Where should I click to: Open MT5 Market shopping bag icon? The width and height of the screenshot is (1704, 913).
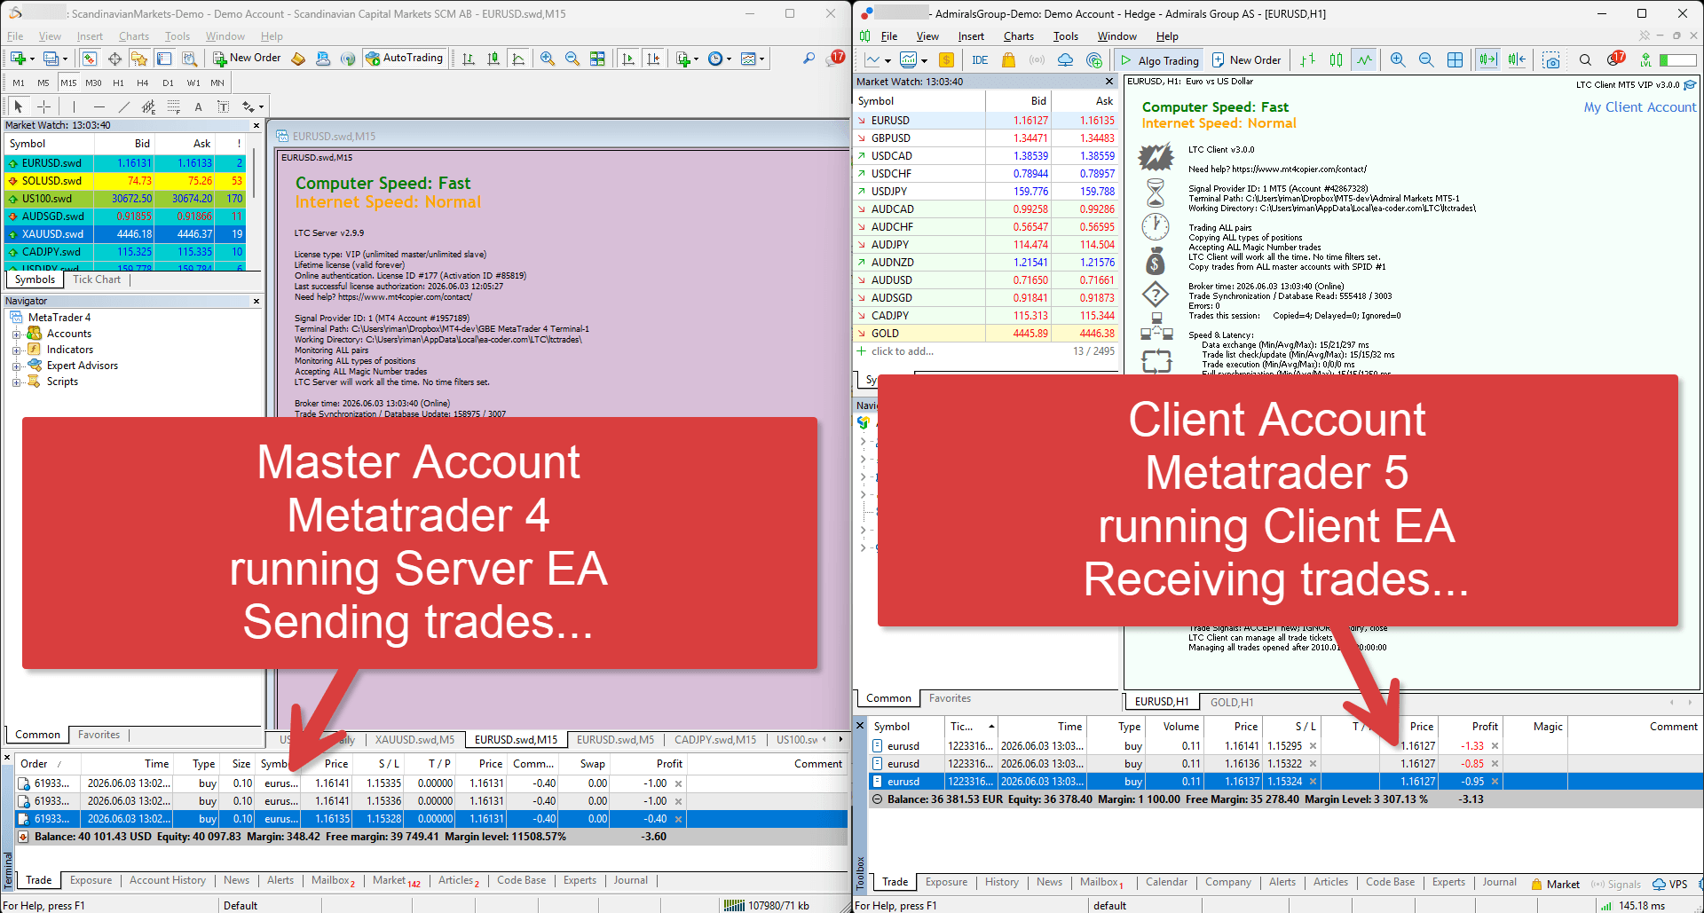pos(1008,60)
